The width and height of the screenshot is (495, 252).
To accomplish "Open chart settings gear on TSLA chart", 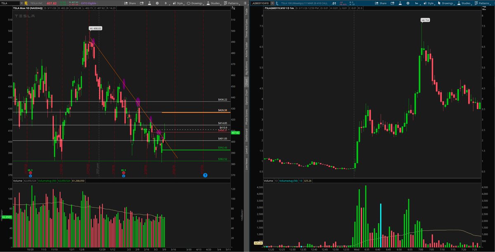I will point(157,3).
